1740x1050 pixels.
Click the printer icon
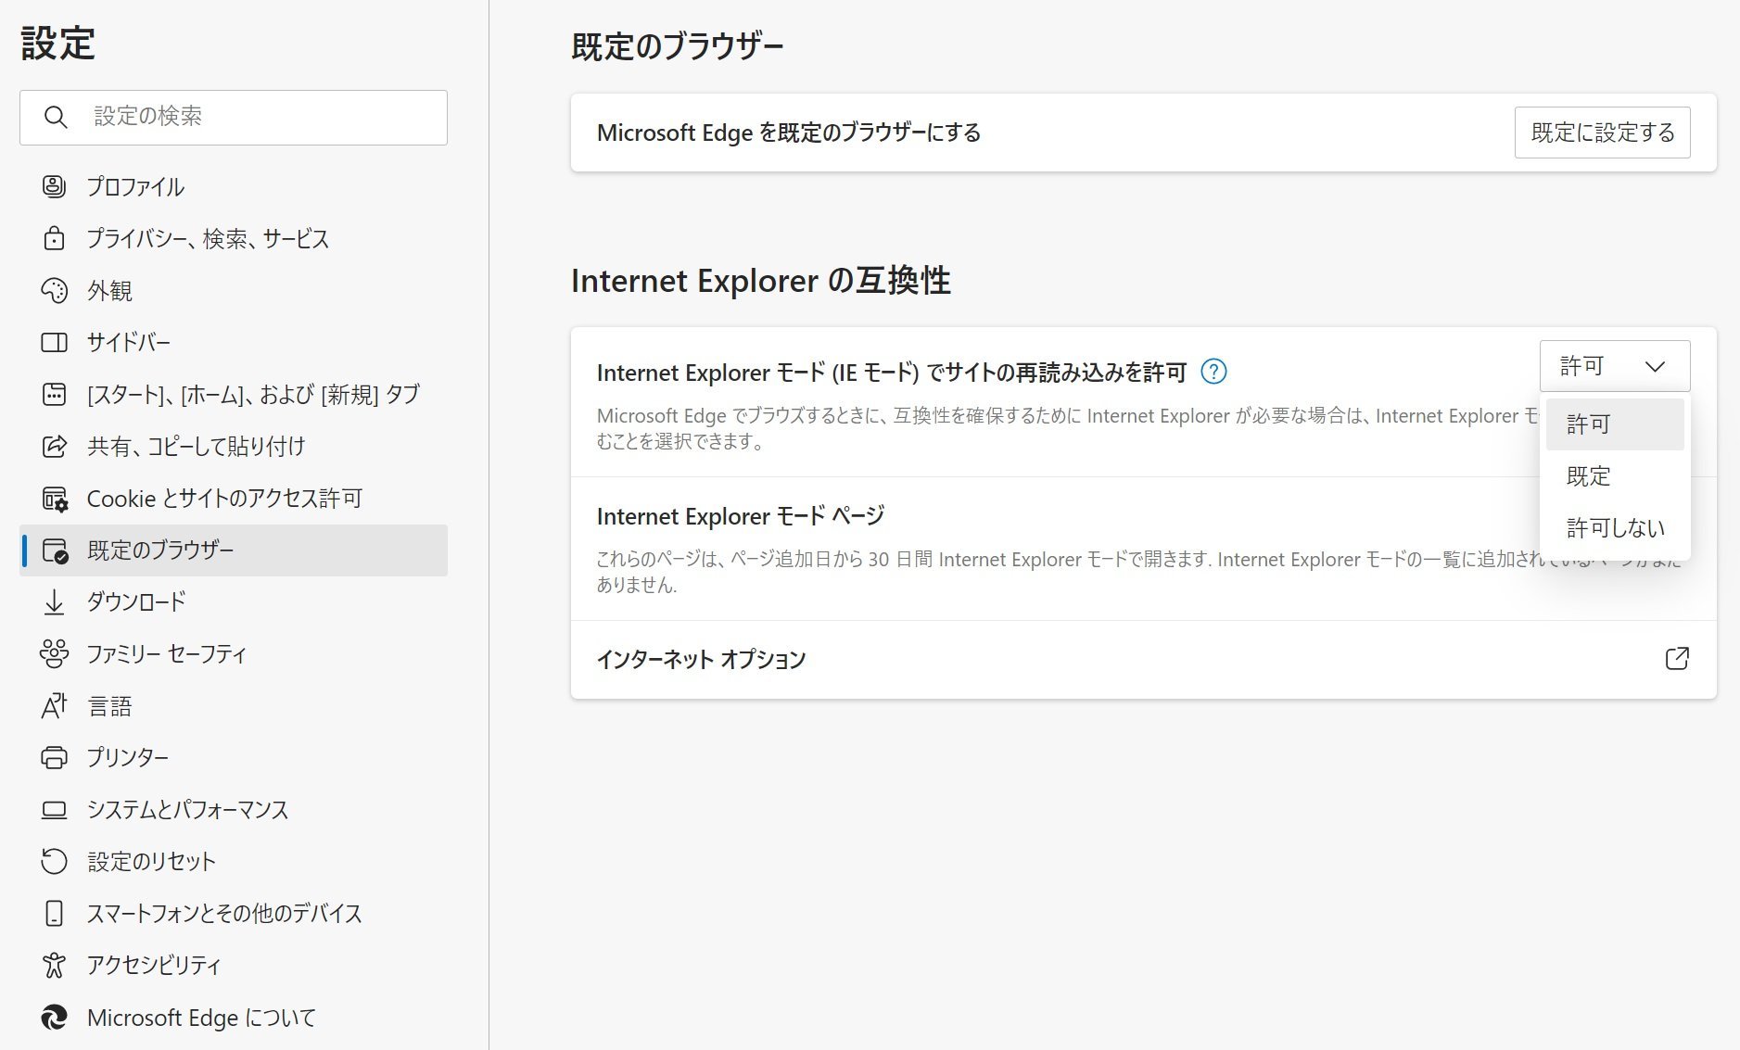coord(54,757)
